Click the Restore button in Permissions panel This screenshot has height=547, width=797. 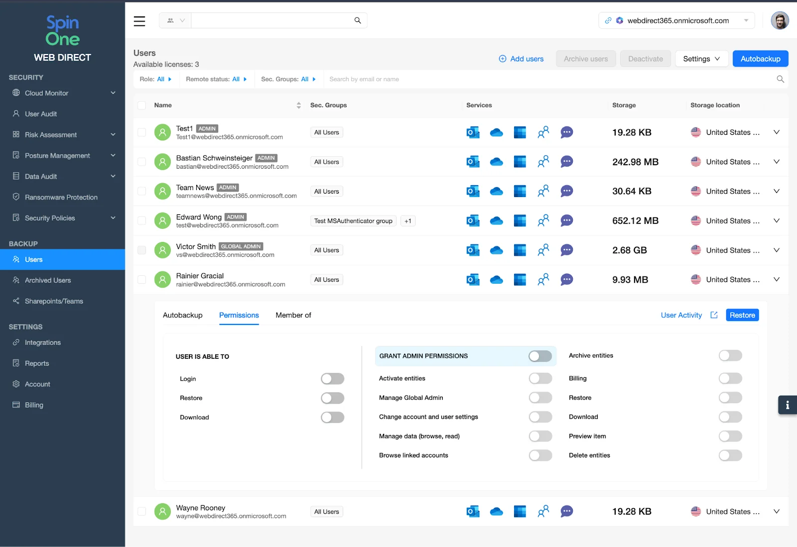click(x=742, y=315)
